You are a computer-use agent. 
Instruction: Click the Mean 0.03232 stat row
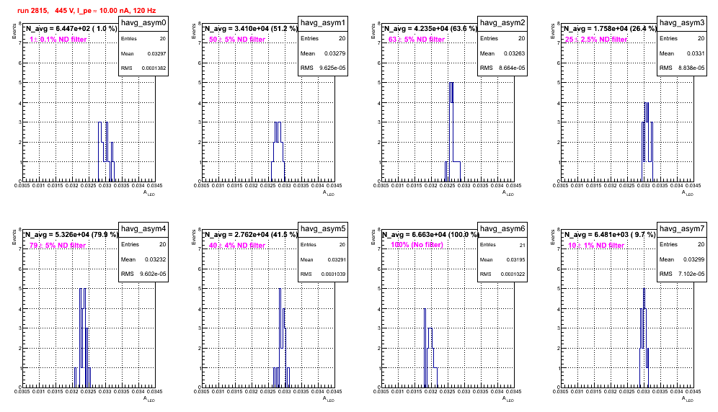[143, 259]
